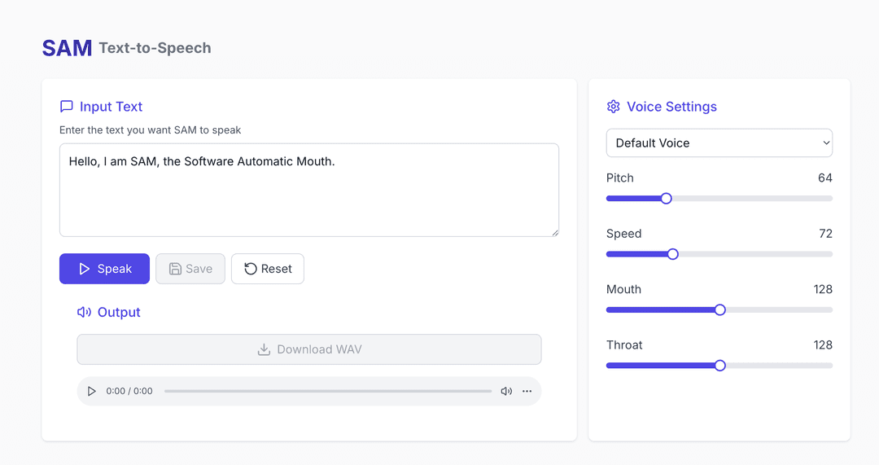Click the Download WAV arrow icon
The image size is (879, 465).
click(x=264, y=349)
